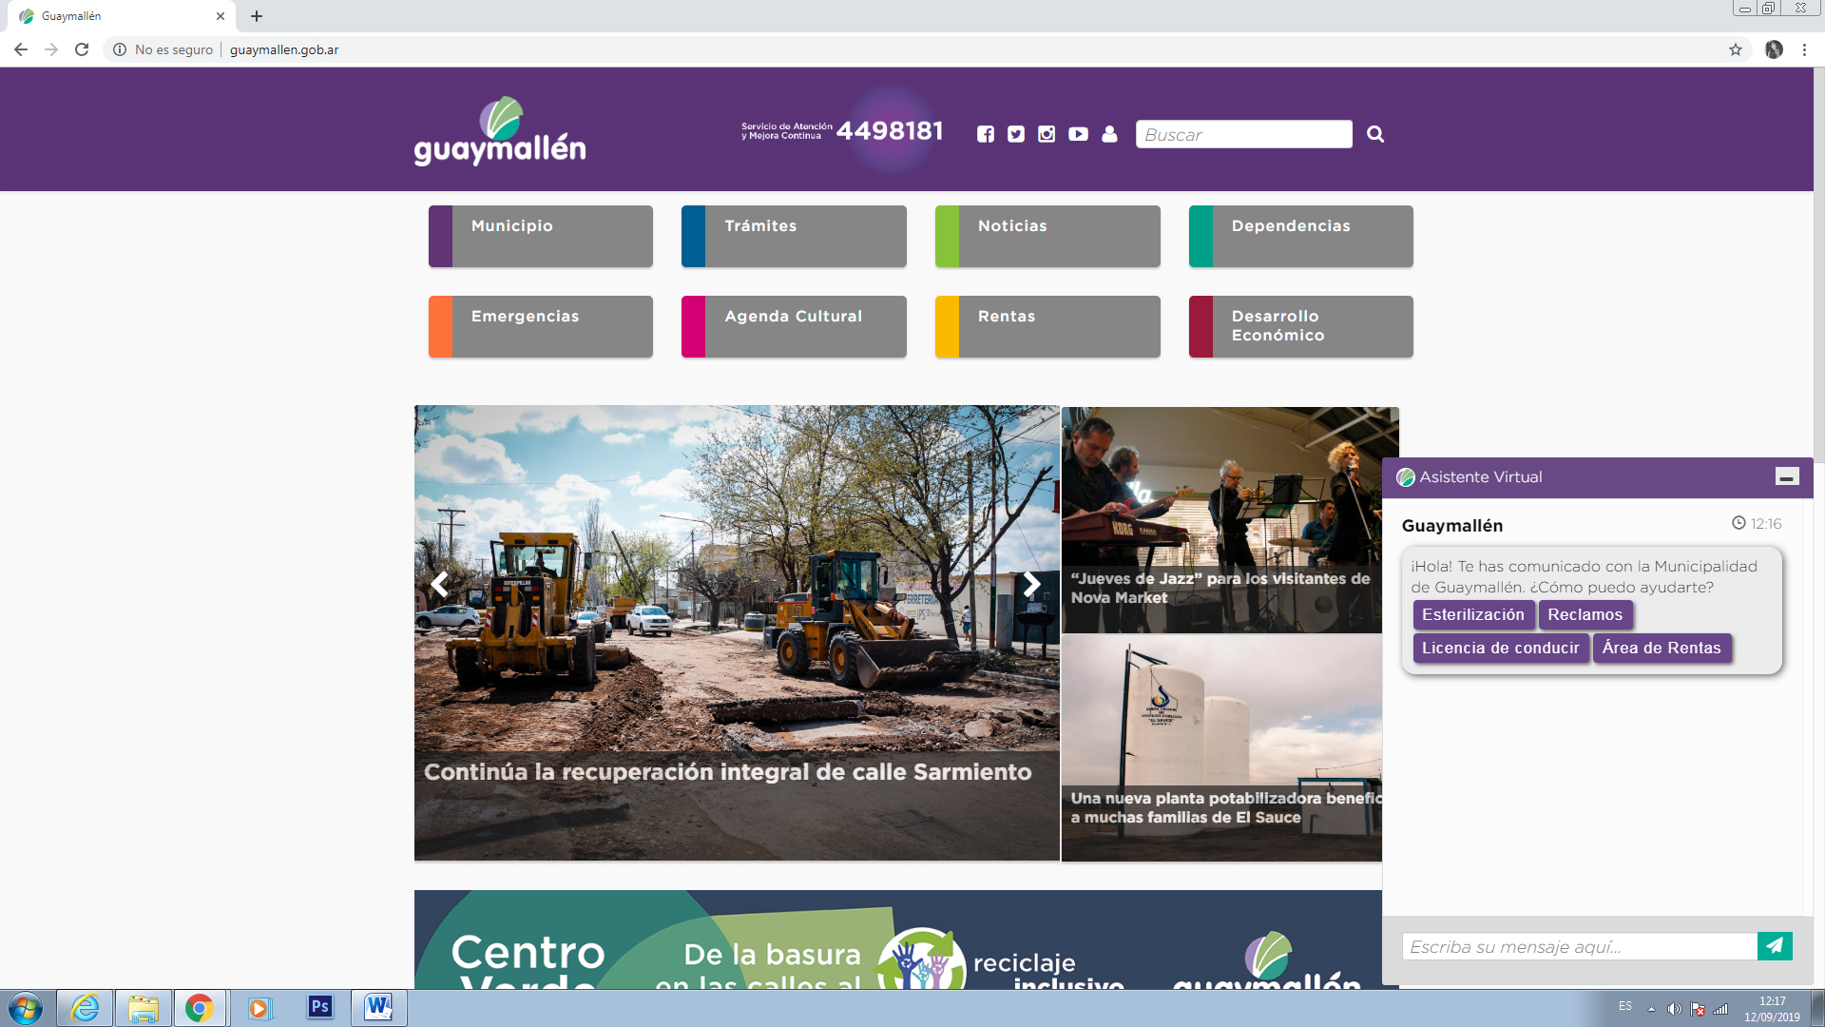This screenshot has width=1825, height=1027.
Task: Open the Trámites menu tile
Action: (x=794, y=236)
